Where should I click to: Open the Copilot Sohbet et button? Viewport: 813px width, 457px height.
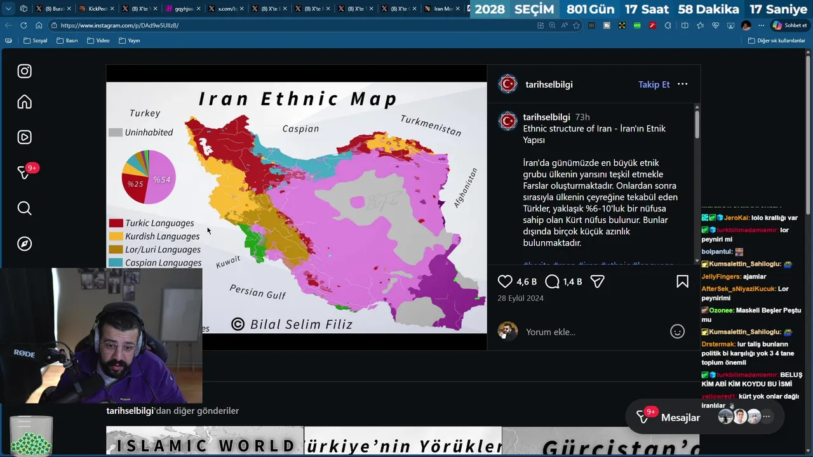pyautogui.click(x=789, y=25)
